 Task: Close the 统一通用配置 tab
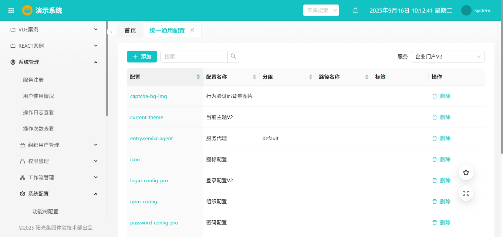pyautogui.click(x=192, y=30)
